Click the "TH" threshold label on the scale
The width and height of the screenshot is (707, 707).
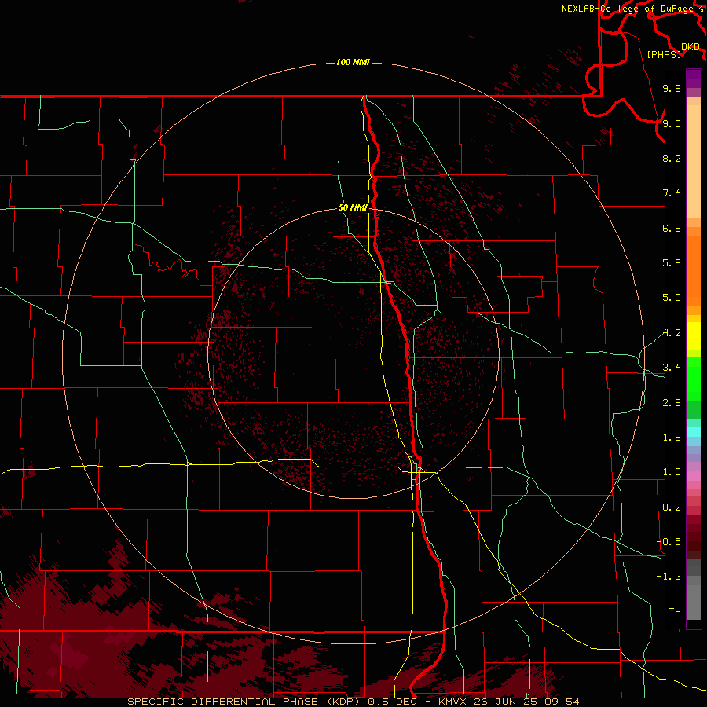click(x=675, y=612)
